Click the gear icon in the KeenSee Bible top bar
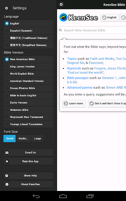This screenshot has height=201, width=126. (61, 4)
